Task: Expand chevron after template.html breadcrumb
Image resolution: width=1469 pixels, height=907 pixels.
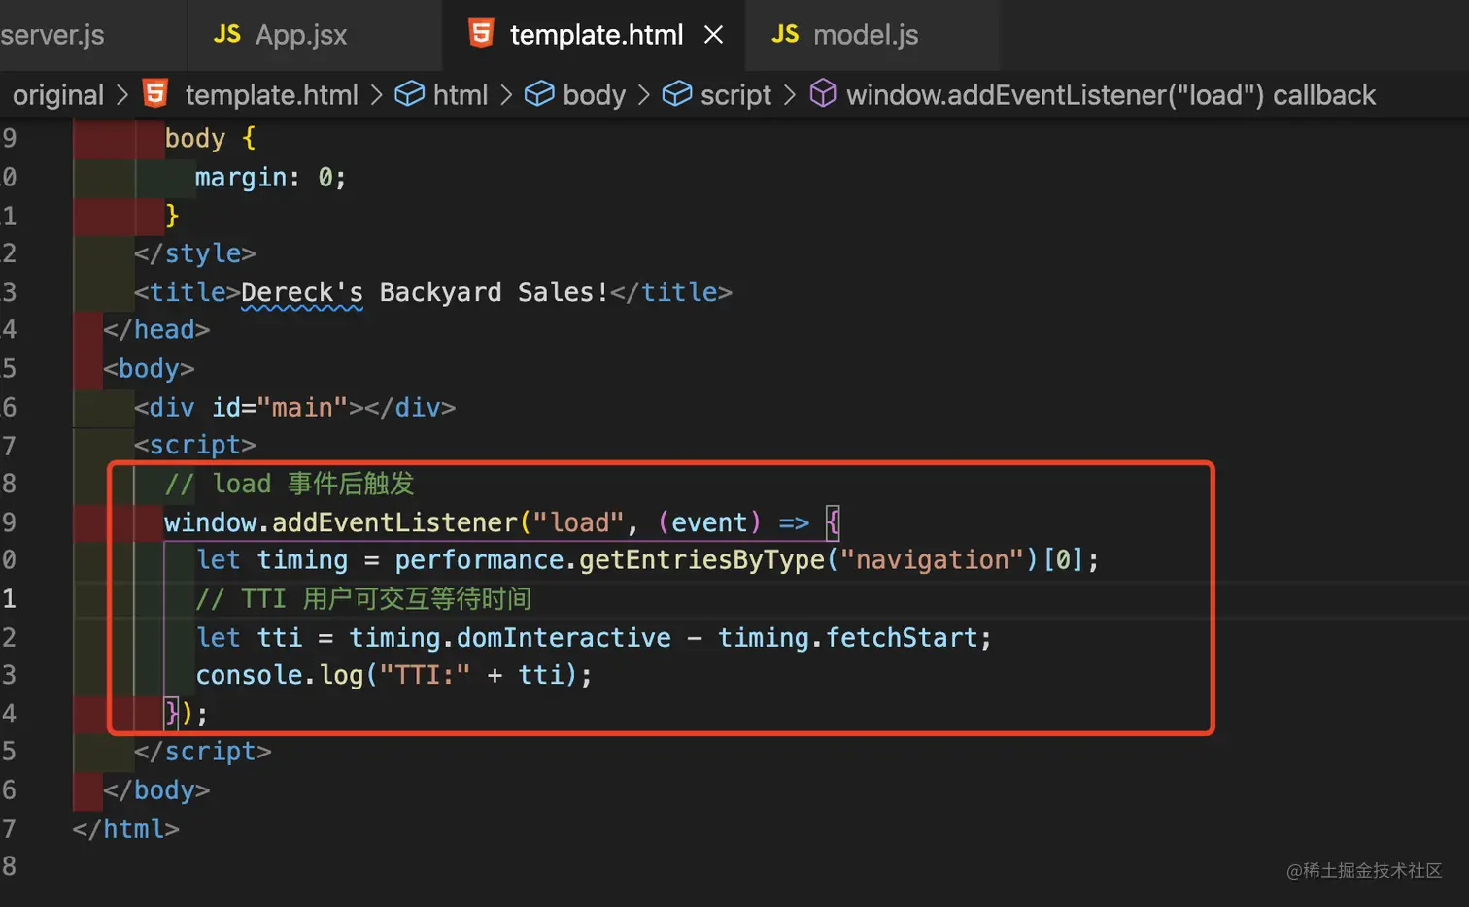Action: pyautogui.click(x=377, y=95)
